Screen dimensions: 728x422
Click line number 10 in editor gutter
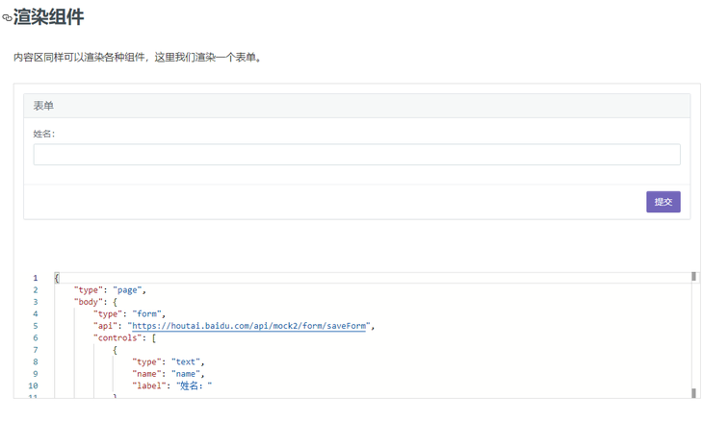pyautogui.click(x=34, y=385)
